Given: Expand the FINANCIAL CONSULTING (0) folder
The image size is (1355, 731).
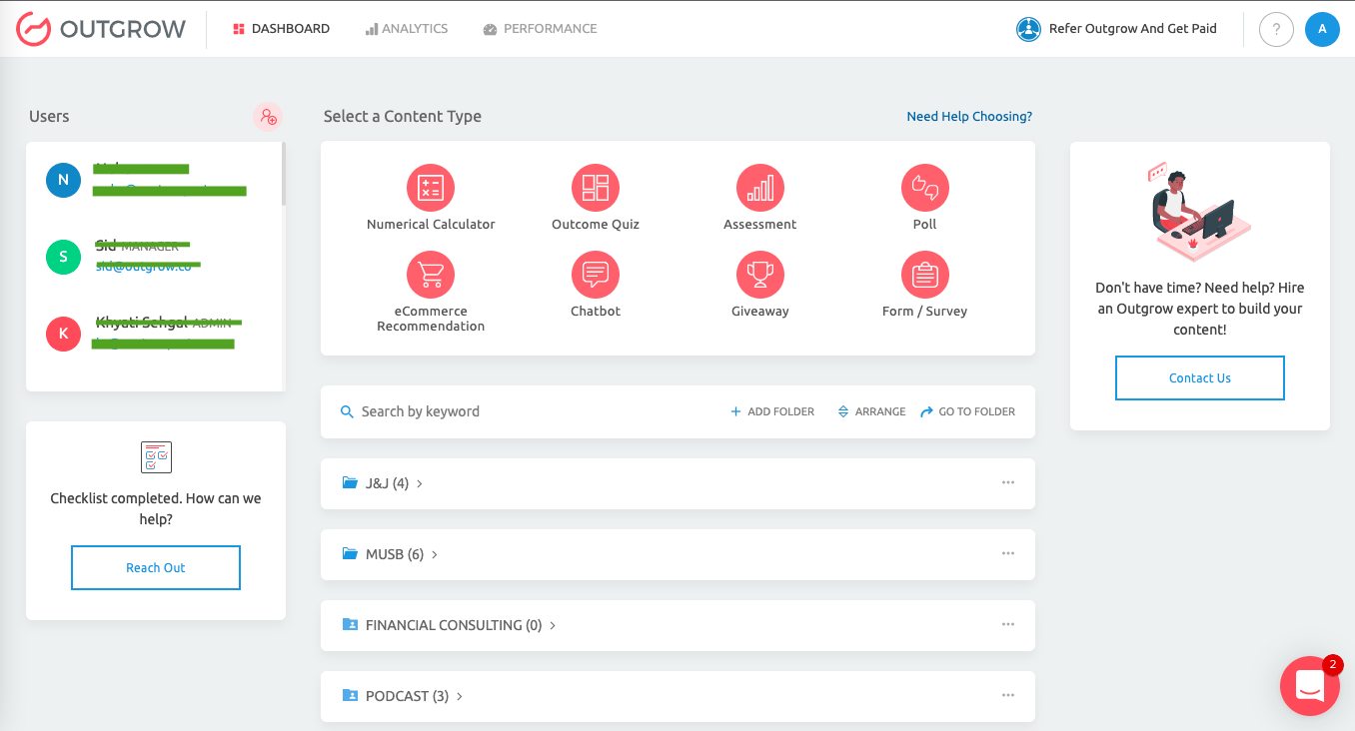Looking at the screenshot, I should (x=677, y=625).
